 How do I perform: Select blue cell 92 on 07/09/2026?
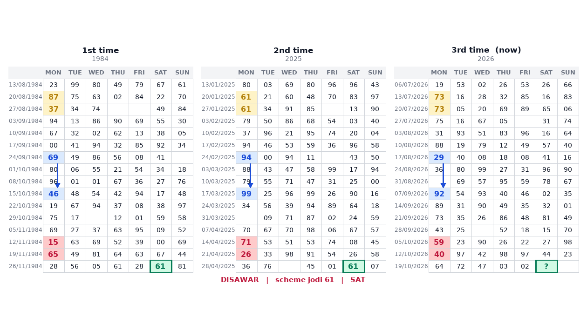pos(439,194)
